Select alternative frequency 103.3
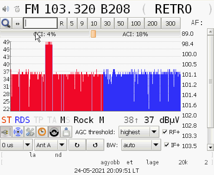 [x=189, y=136]
